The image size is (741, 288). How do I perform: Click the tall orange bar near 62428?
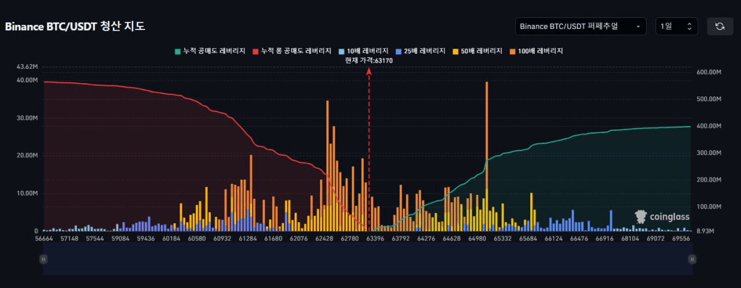(328, 166)
